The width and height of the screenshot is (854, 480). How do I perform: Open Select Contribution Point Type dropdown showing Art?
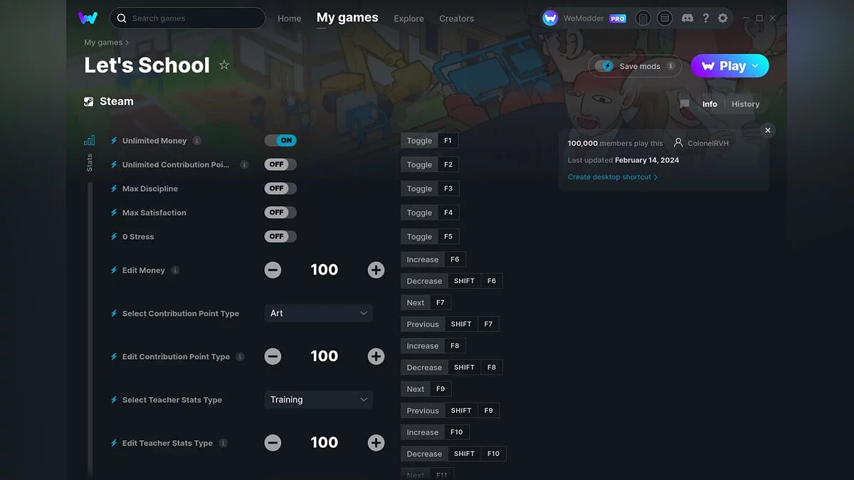pos(318,313)
